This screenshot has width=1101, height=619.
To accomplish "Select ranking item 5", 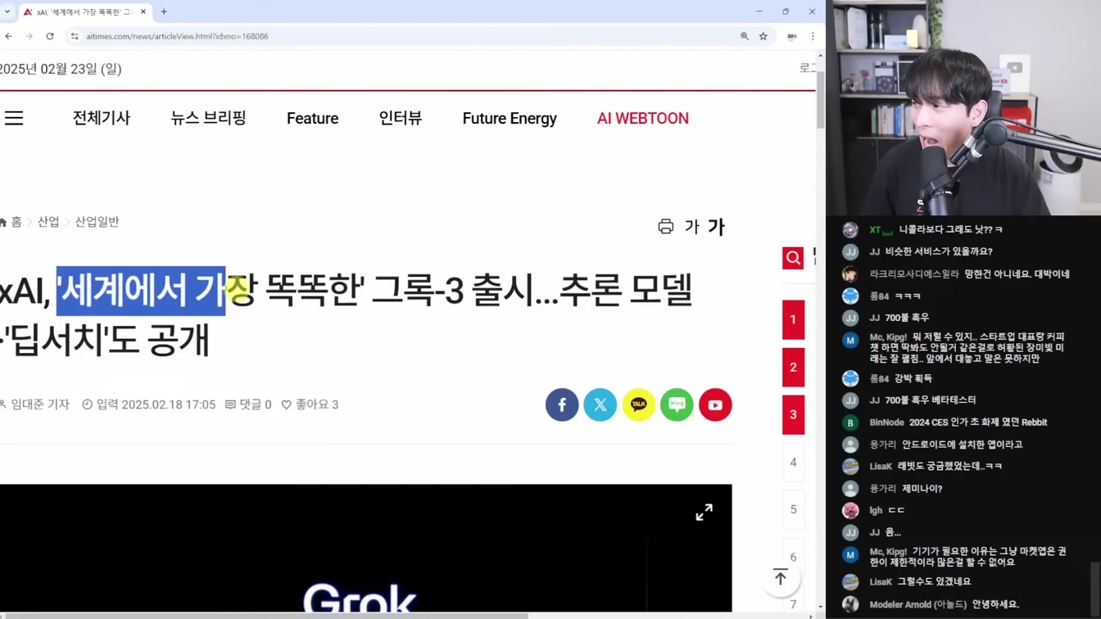I will coord(793,509).
